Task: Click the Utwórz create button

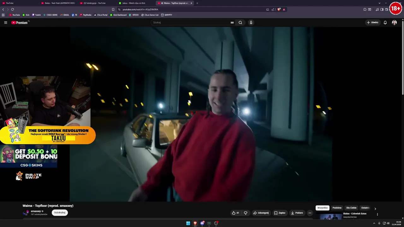Action: pyautogui.click(x=372, y=22)
